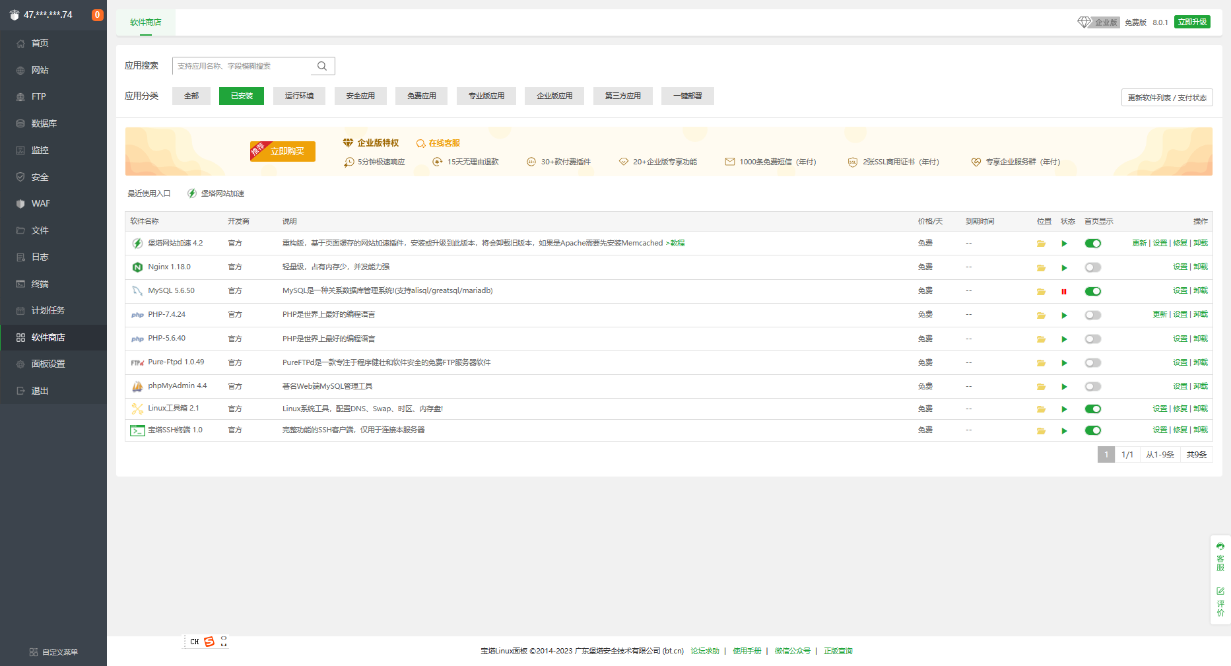Click the green status arrow for Nginx 1.18.0
Viewport: 1231px width, 666px height.
pyautogui.click(x=1064, y=267)
